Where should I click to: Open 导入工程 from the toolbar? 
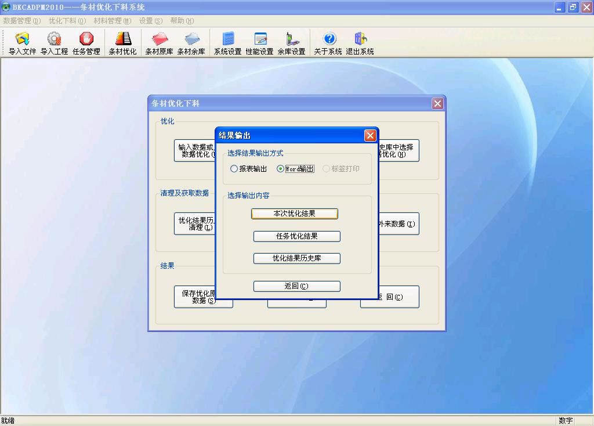[54, 43]
